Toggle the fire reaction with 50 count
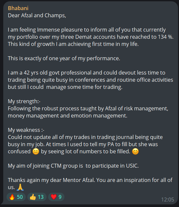The width and height of the screenshot is (179, 207). (16, 197)
